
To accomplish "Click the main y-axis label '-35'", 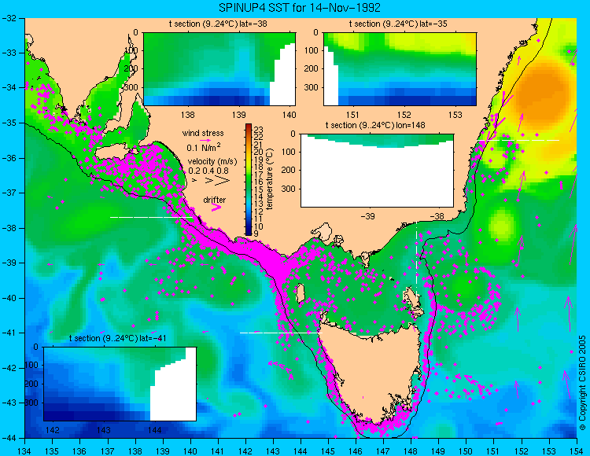I will point(9,123).
